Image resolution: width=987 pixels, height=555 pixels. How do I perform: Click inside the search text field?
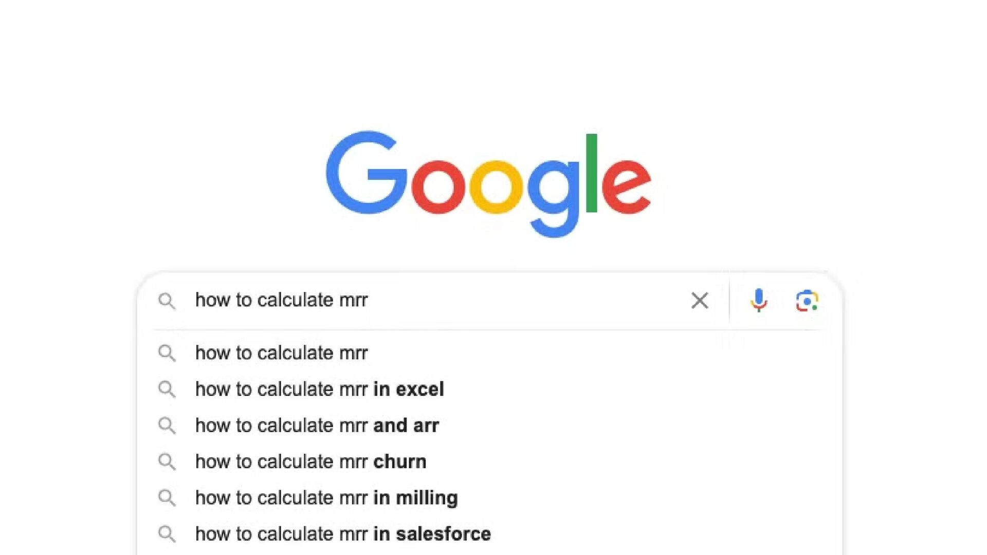click(437, 300)
